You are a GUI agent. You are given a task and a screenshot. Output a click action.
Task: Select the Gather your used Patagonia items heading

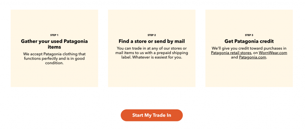tap(54, 44)
